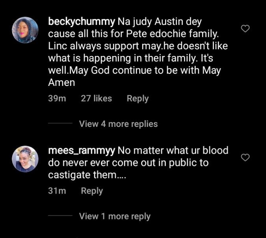
Task: Click the line beside View 4 more replies
Action: click(60, 124)
